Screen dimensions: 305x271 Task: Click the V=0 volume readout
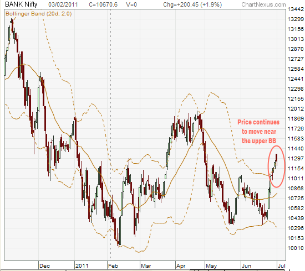[x=131, y=4]
